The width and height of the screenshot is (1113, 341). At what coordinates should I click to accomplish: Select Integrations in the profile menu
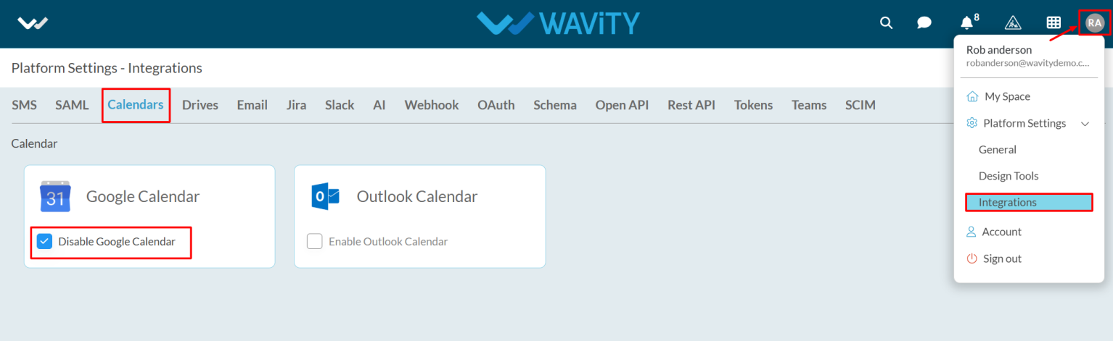[x=1029, y=202]
